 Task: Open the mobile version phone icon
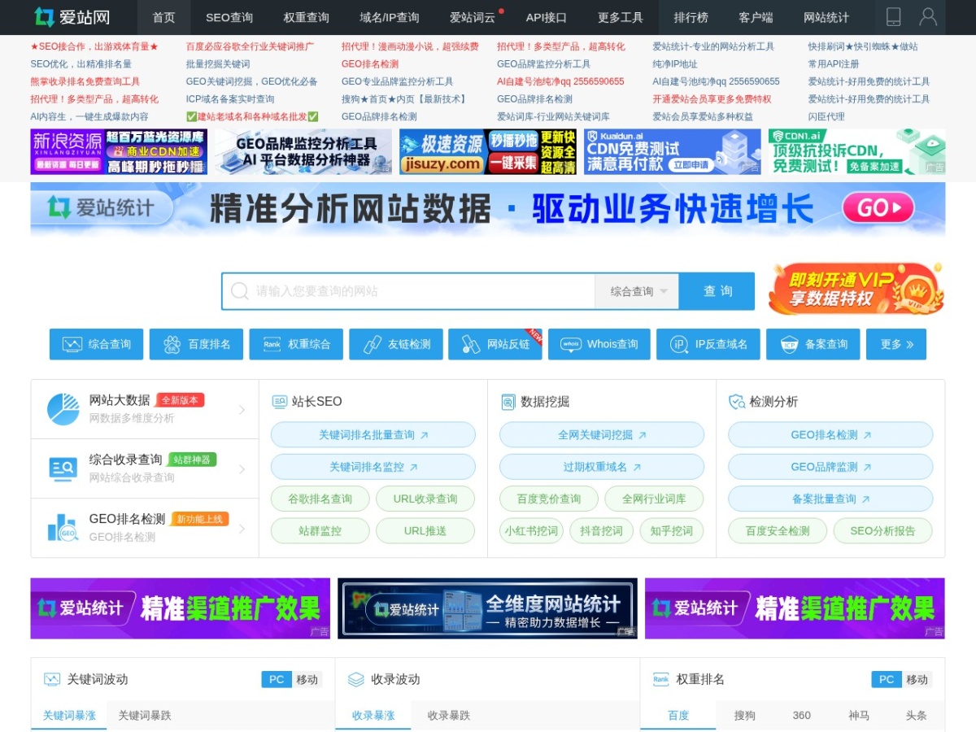click(893, 17)
